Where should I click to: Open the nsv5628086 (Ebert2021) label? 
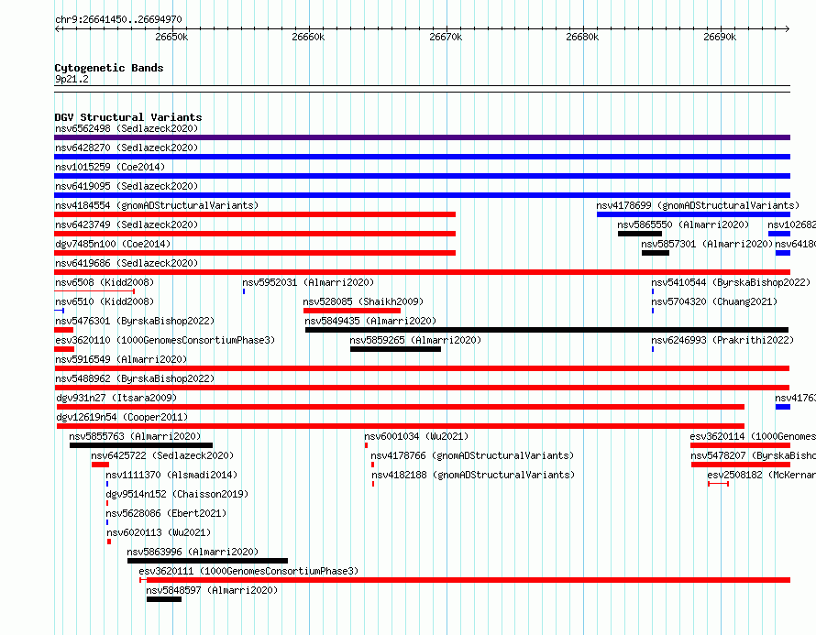(166, 513)
